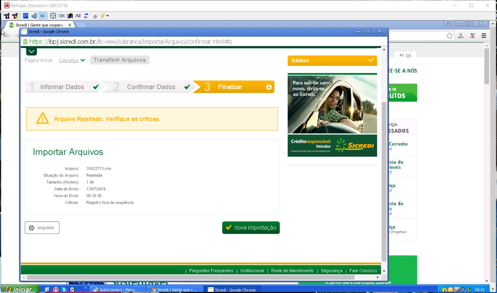The width and height of the screenshot is (497, 293).
Task: Click the green padlock security icon
Action: coord(25,42)
